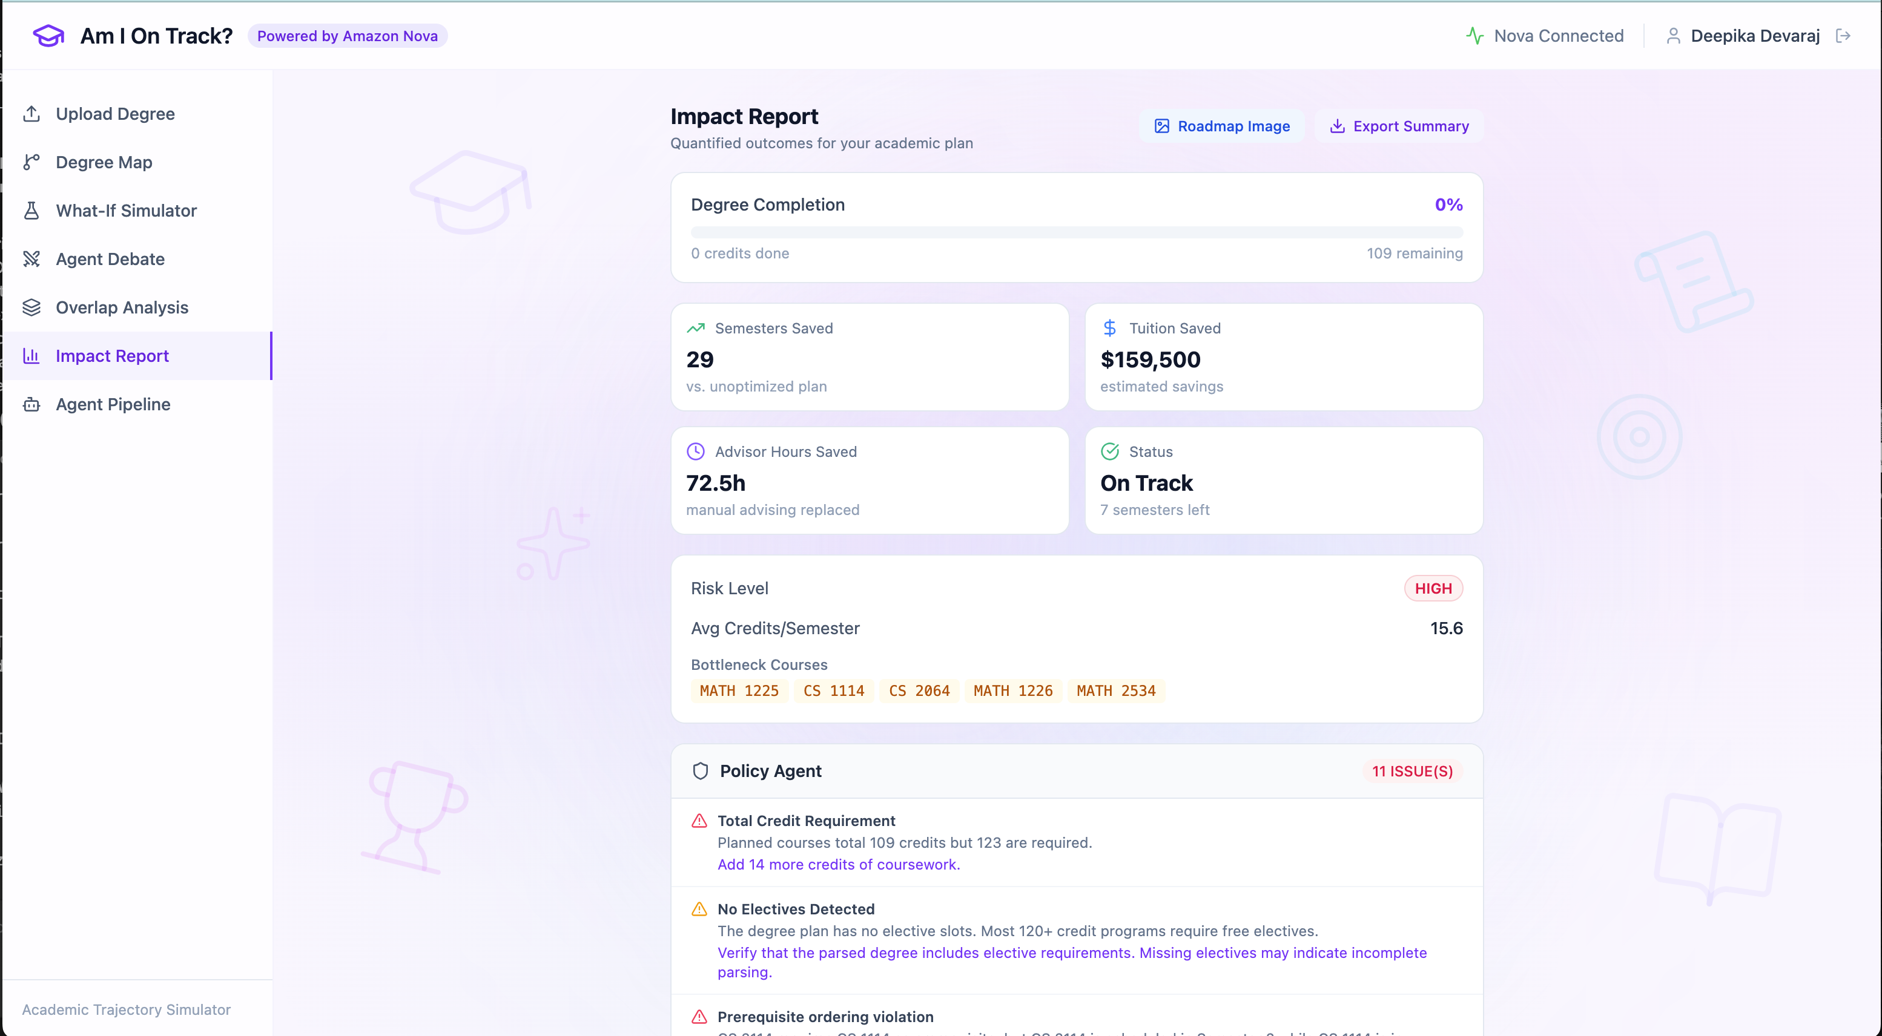Click the Nova Connected pulse icon
This screenshot has width=1882, height=1036.
coord(1474,36)
